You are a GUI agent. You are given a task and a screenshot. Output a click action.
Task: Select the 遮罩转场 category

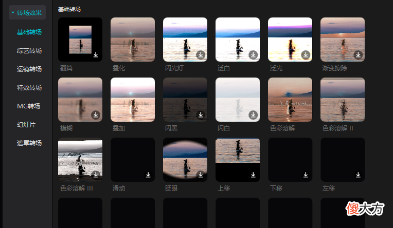tap(29, 143)
